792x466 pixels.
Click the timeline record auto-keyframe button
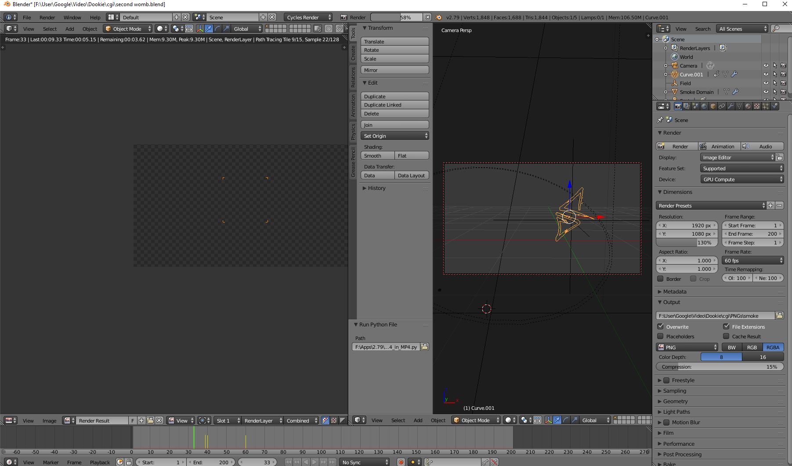401,462
